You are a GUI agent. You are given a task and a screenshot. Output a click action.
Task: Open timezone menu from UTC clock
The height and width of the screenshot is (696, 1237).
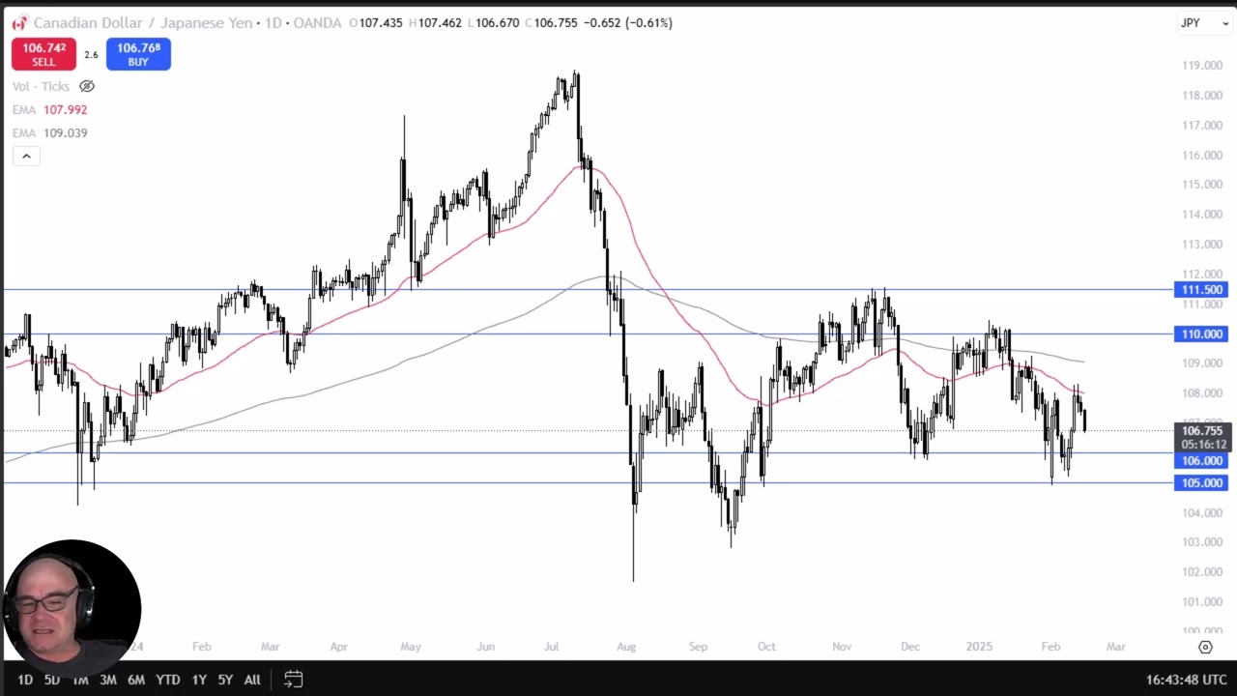1187,680
